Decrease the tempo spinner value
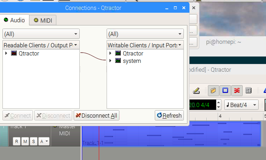266x160 pixels. [219, 107]
